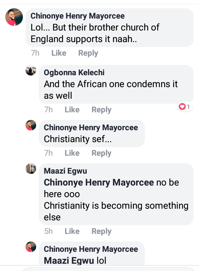Reply to the 'Christianity sef...' comment

coord(101,153)
